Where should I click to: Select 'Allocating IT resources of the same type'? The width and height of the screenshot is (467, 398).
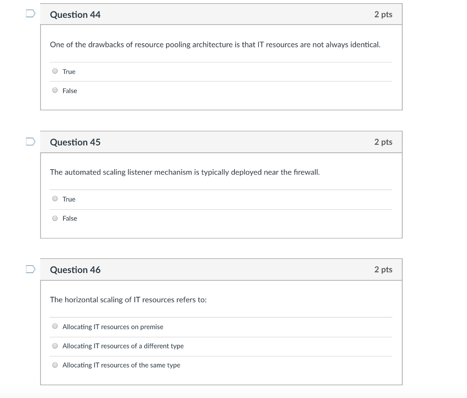point(55,364)
